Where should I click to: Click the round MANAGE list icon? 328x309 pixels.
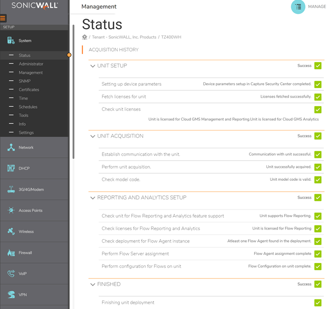298,7
